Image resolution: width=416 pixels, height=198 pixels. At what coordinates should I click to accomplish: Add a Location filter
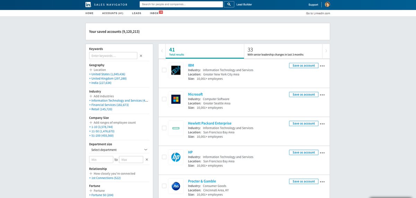point(98,70)
